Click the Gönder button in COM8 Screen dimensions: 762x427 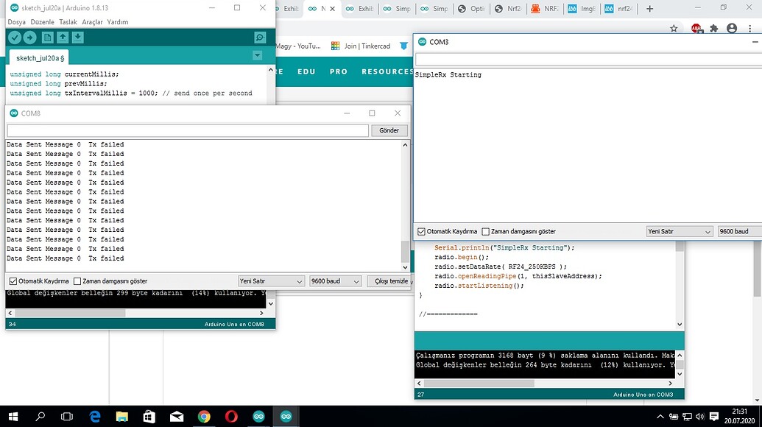tap(389, 130)
